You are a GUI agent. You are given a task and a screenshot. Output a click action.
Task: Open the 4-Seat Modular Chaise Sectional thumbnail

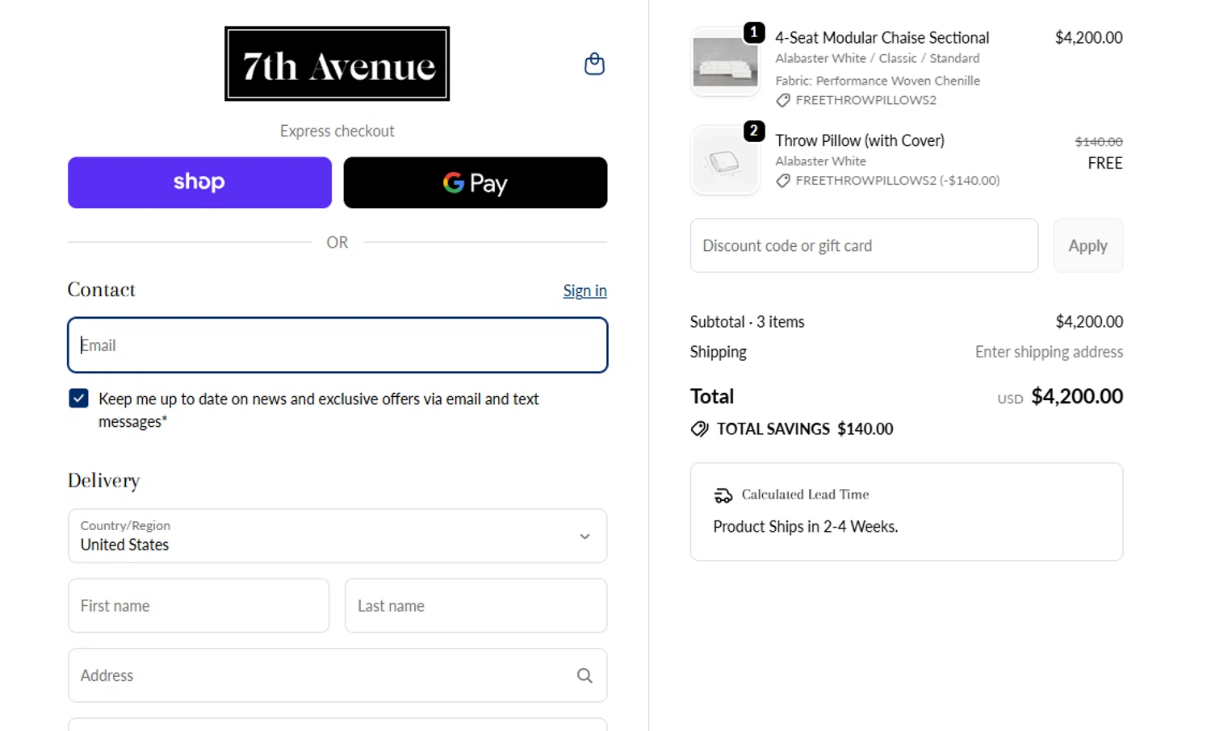coord(725,62)
